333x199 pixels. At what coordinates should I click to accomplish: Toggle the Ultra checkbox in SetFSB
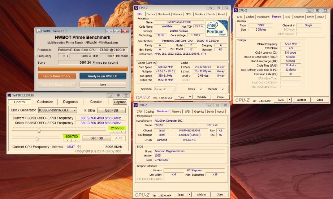(85, 110)
